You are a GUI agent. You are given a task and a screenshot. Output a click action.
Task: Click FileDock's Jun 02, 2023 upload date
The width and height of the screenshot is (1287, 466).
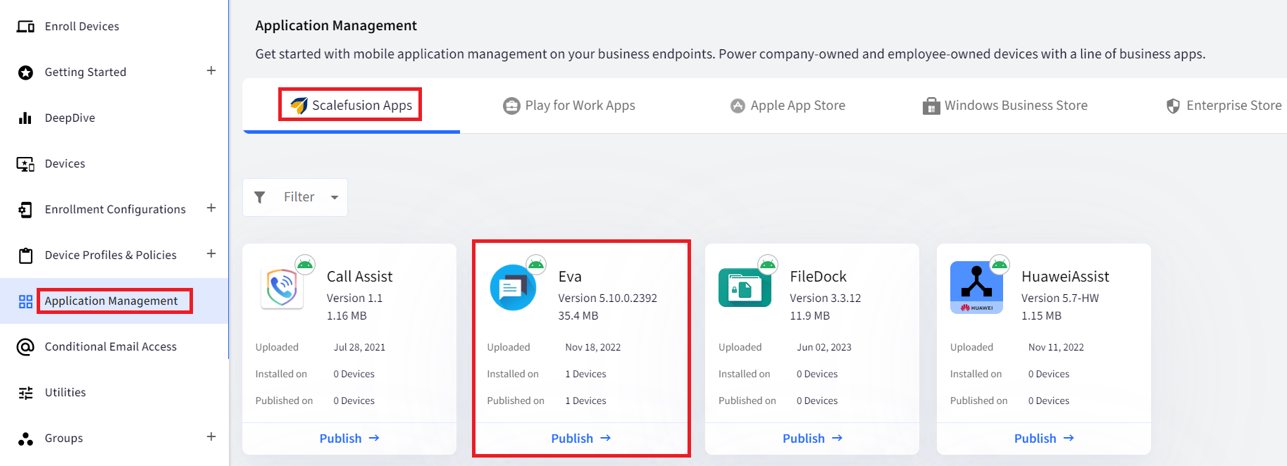(x=823, y=348)
